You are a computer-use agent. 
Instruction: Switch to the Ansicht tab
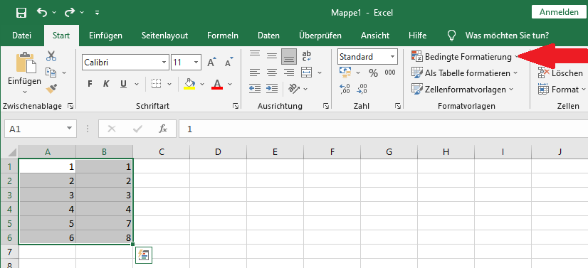point(375,36)
